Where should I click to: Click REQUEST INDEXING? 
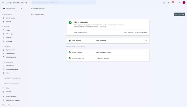tap(141, 33)
